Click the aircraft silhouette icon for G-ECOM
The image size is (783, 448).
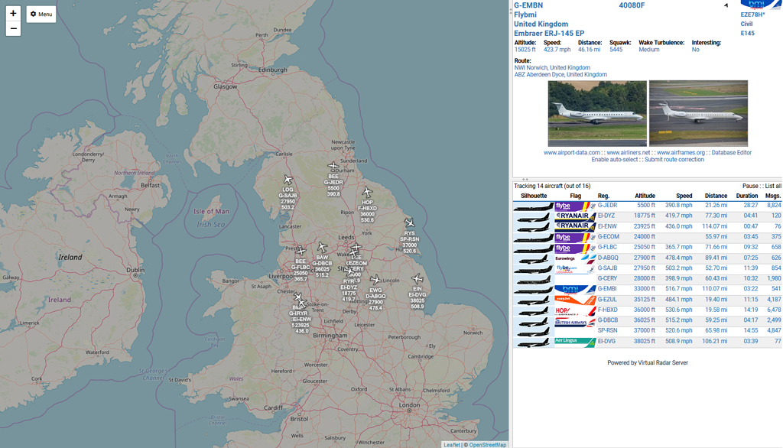(533, 237)
